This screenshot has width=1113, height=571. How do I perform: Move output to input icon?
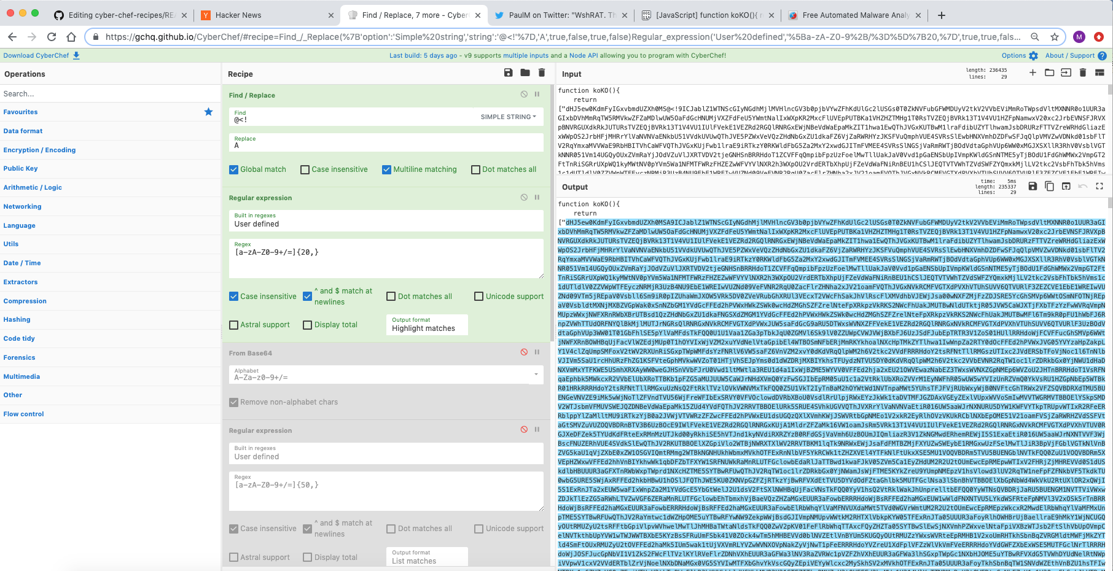1066,186
